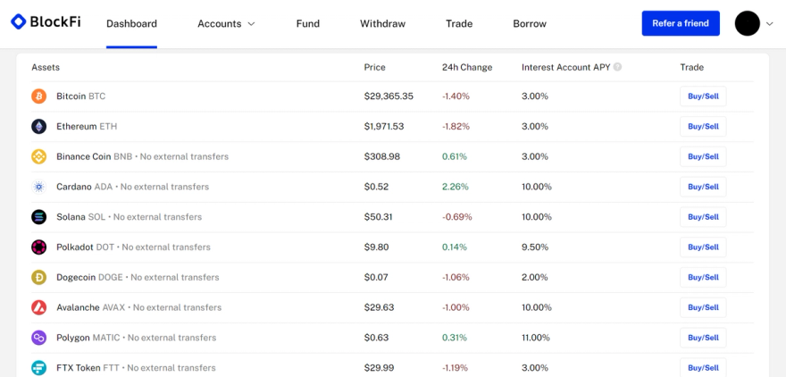Image resolution: width=786 pixels, height=377 pixels.
Task: Select the Bitcoin BTC asset name
Action: [x=80, y=96]
